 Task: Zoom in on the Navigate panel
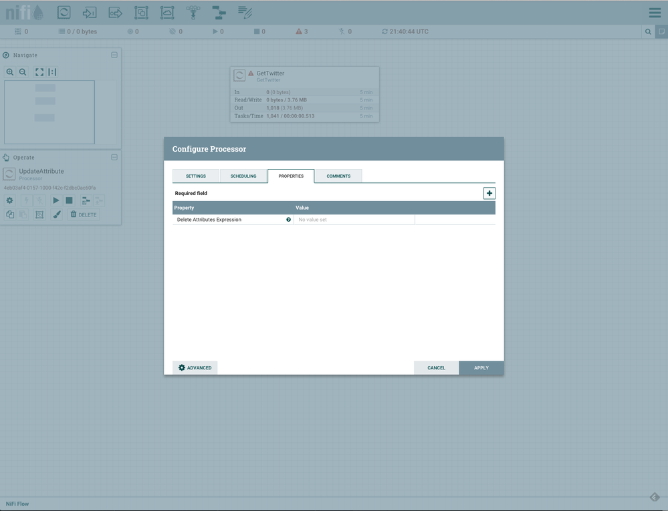pos(10,72)
